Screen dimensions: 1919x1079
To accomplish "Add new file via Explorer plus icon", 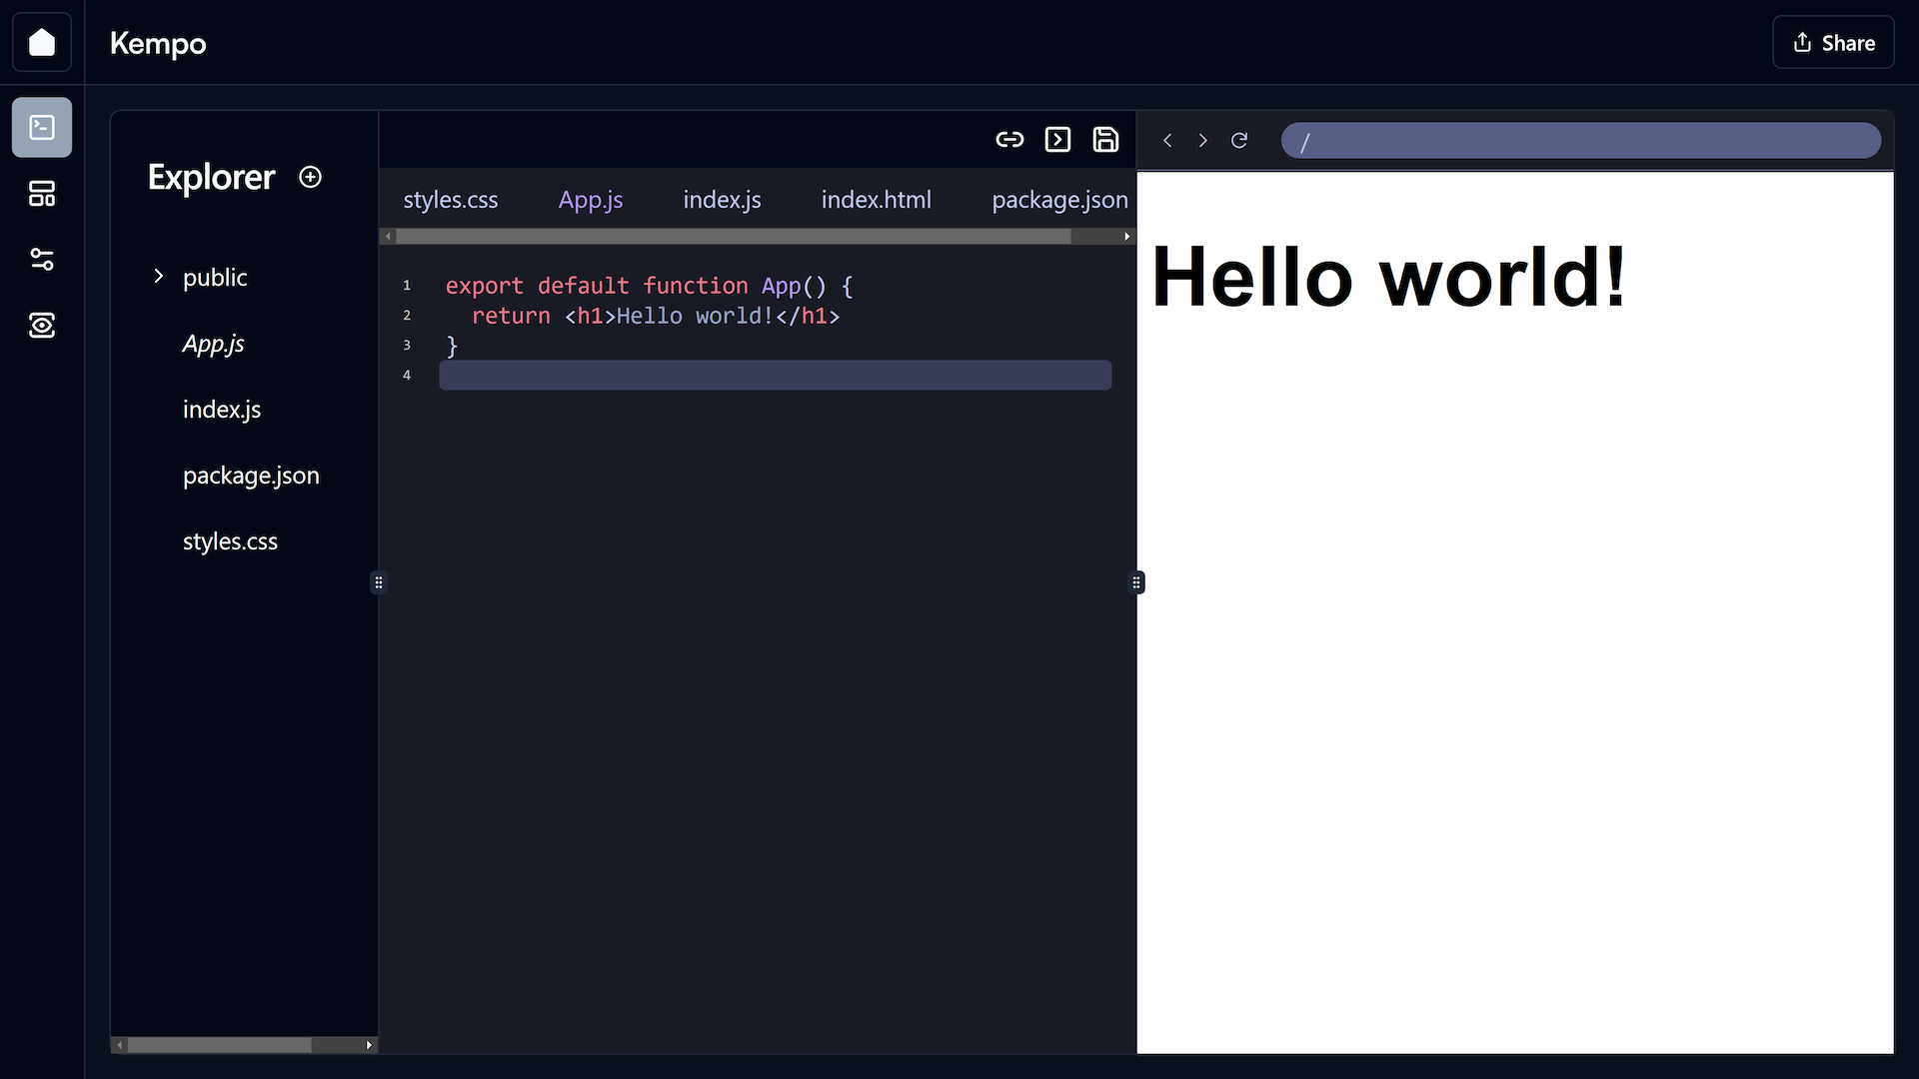I will point(310,177).
